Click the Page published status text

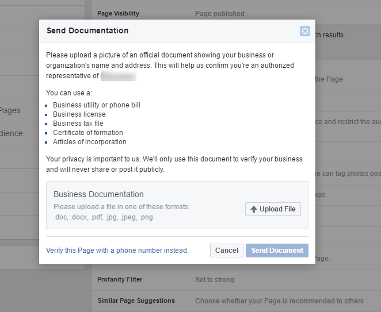[x=220, y=14]
